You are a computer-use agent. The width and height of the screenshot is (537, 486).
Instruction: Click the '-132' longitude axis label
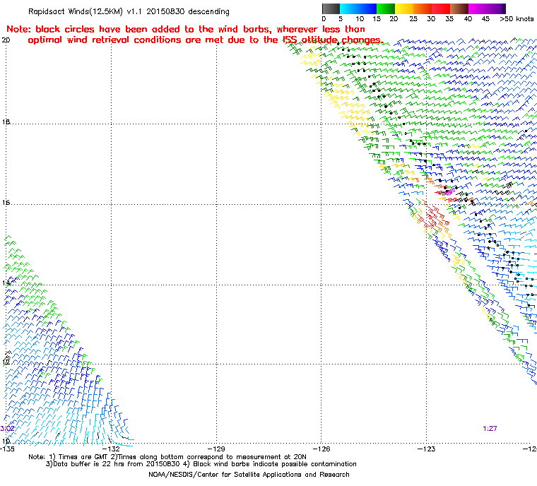pos(112,449)
